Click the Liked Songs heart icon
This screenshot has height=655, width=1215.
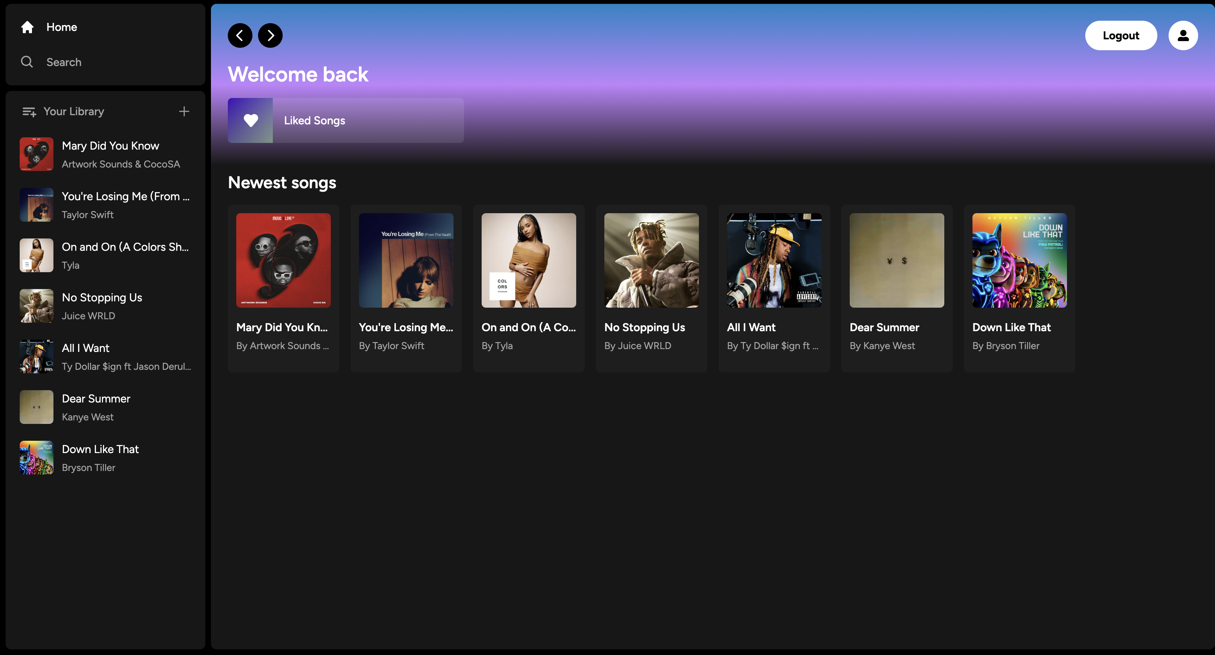pos(250,120)
